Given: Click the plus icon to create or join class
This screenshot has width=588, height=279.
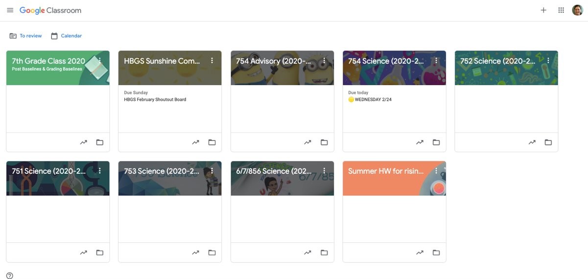Looking at the screenshot, I should coord(543,10).
